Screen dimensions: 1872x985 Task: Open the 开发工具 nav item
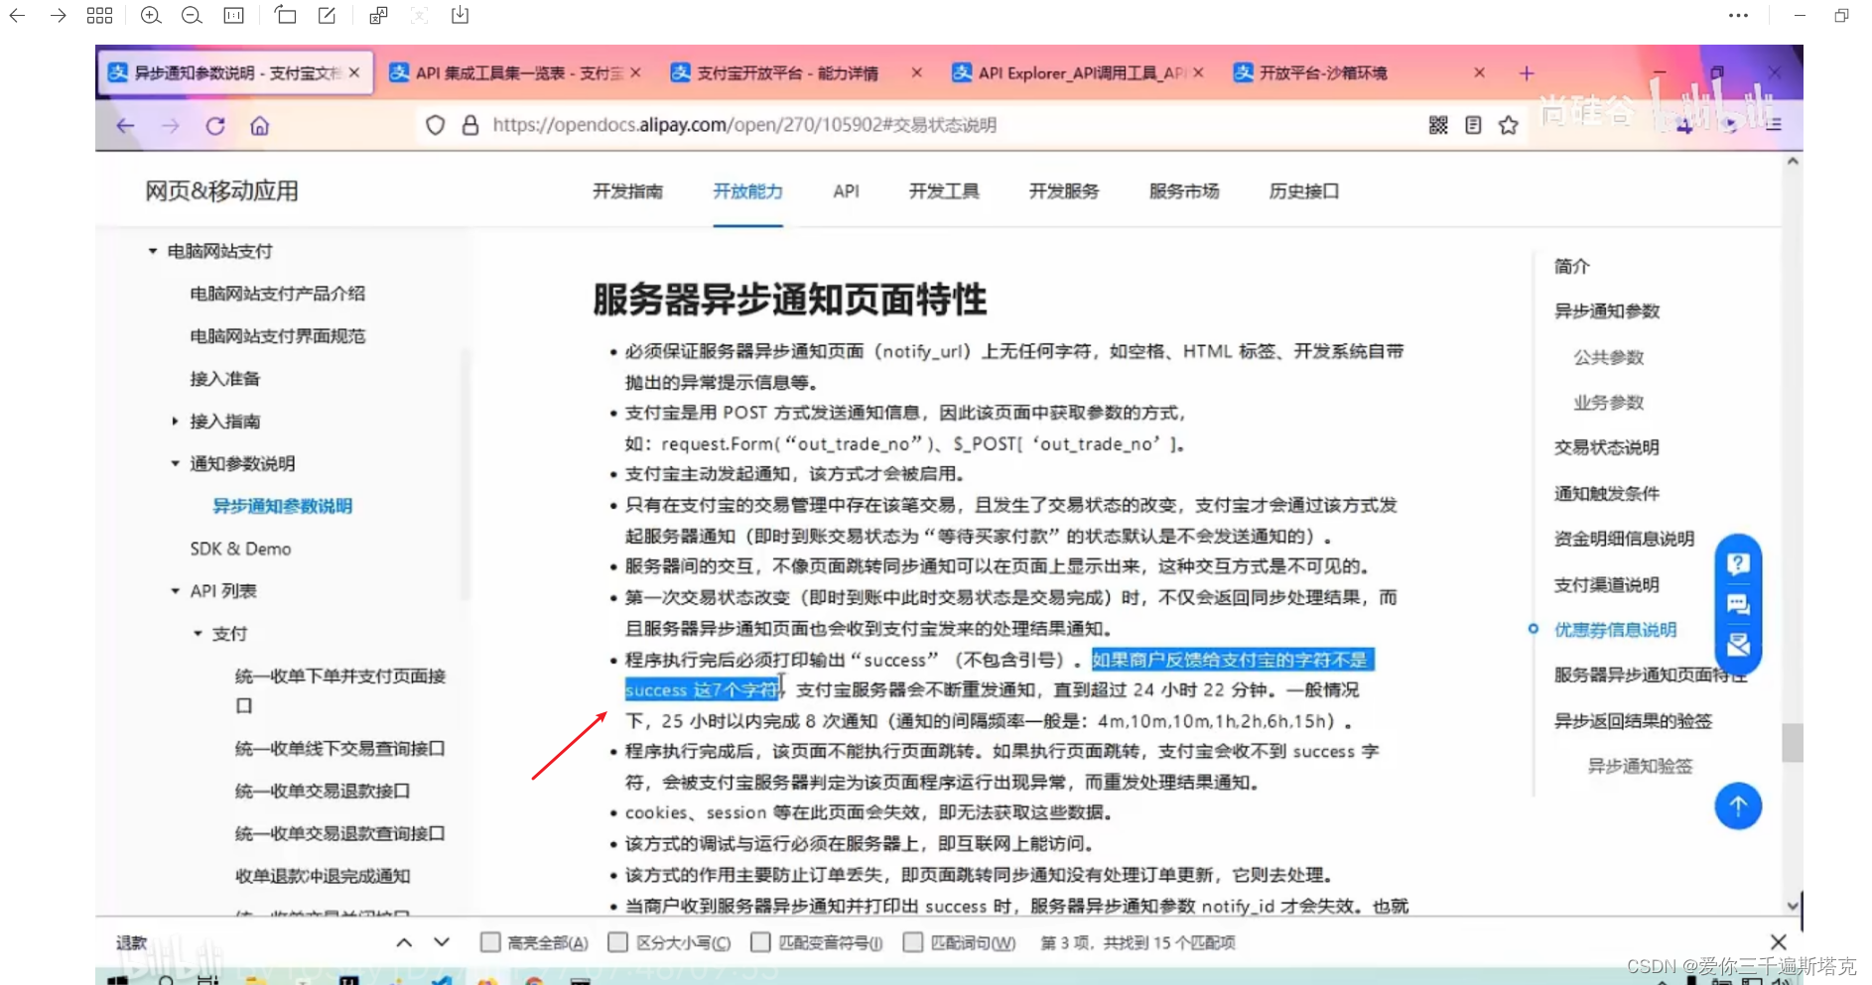click(x=944, y=191)
